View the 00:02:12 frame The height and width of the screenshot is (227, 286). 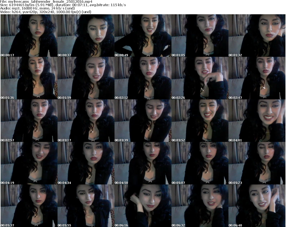143,78
